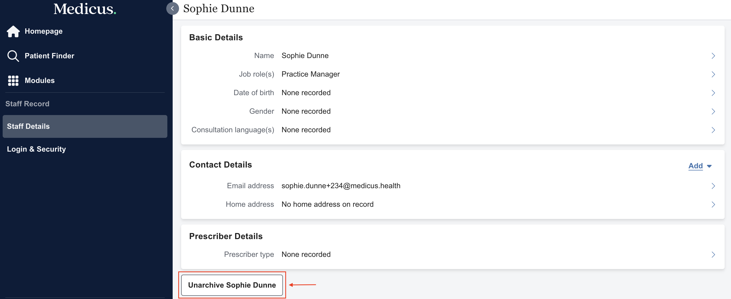Select Staff Details in sidebar
This screenshot has height=299, width=731.
[x=84, y=126]
